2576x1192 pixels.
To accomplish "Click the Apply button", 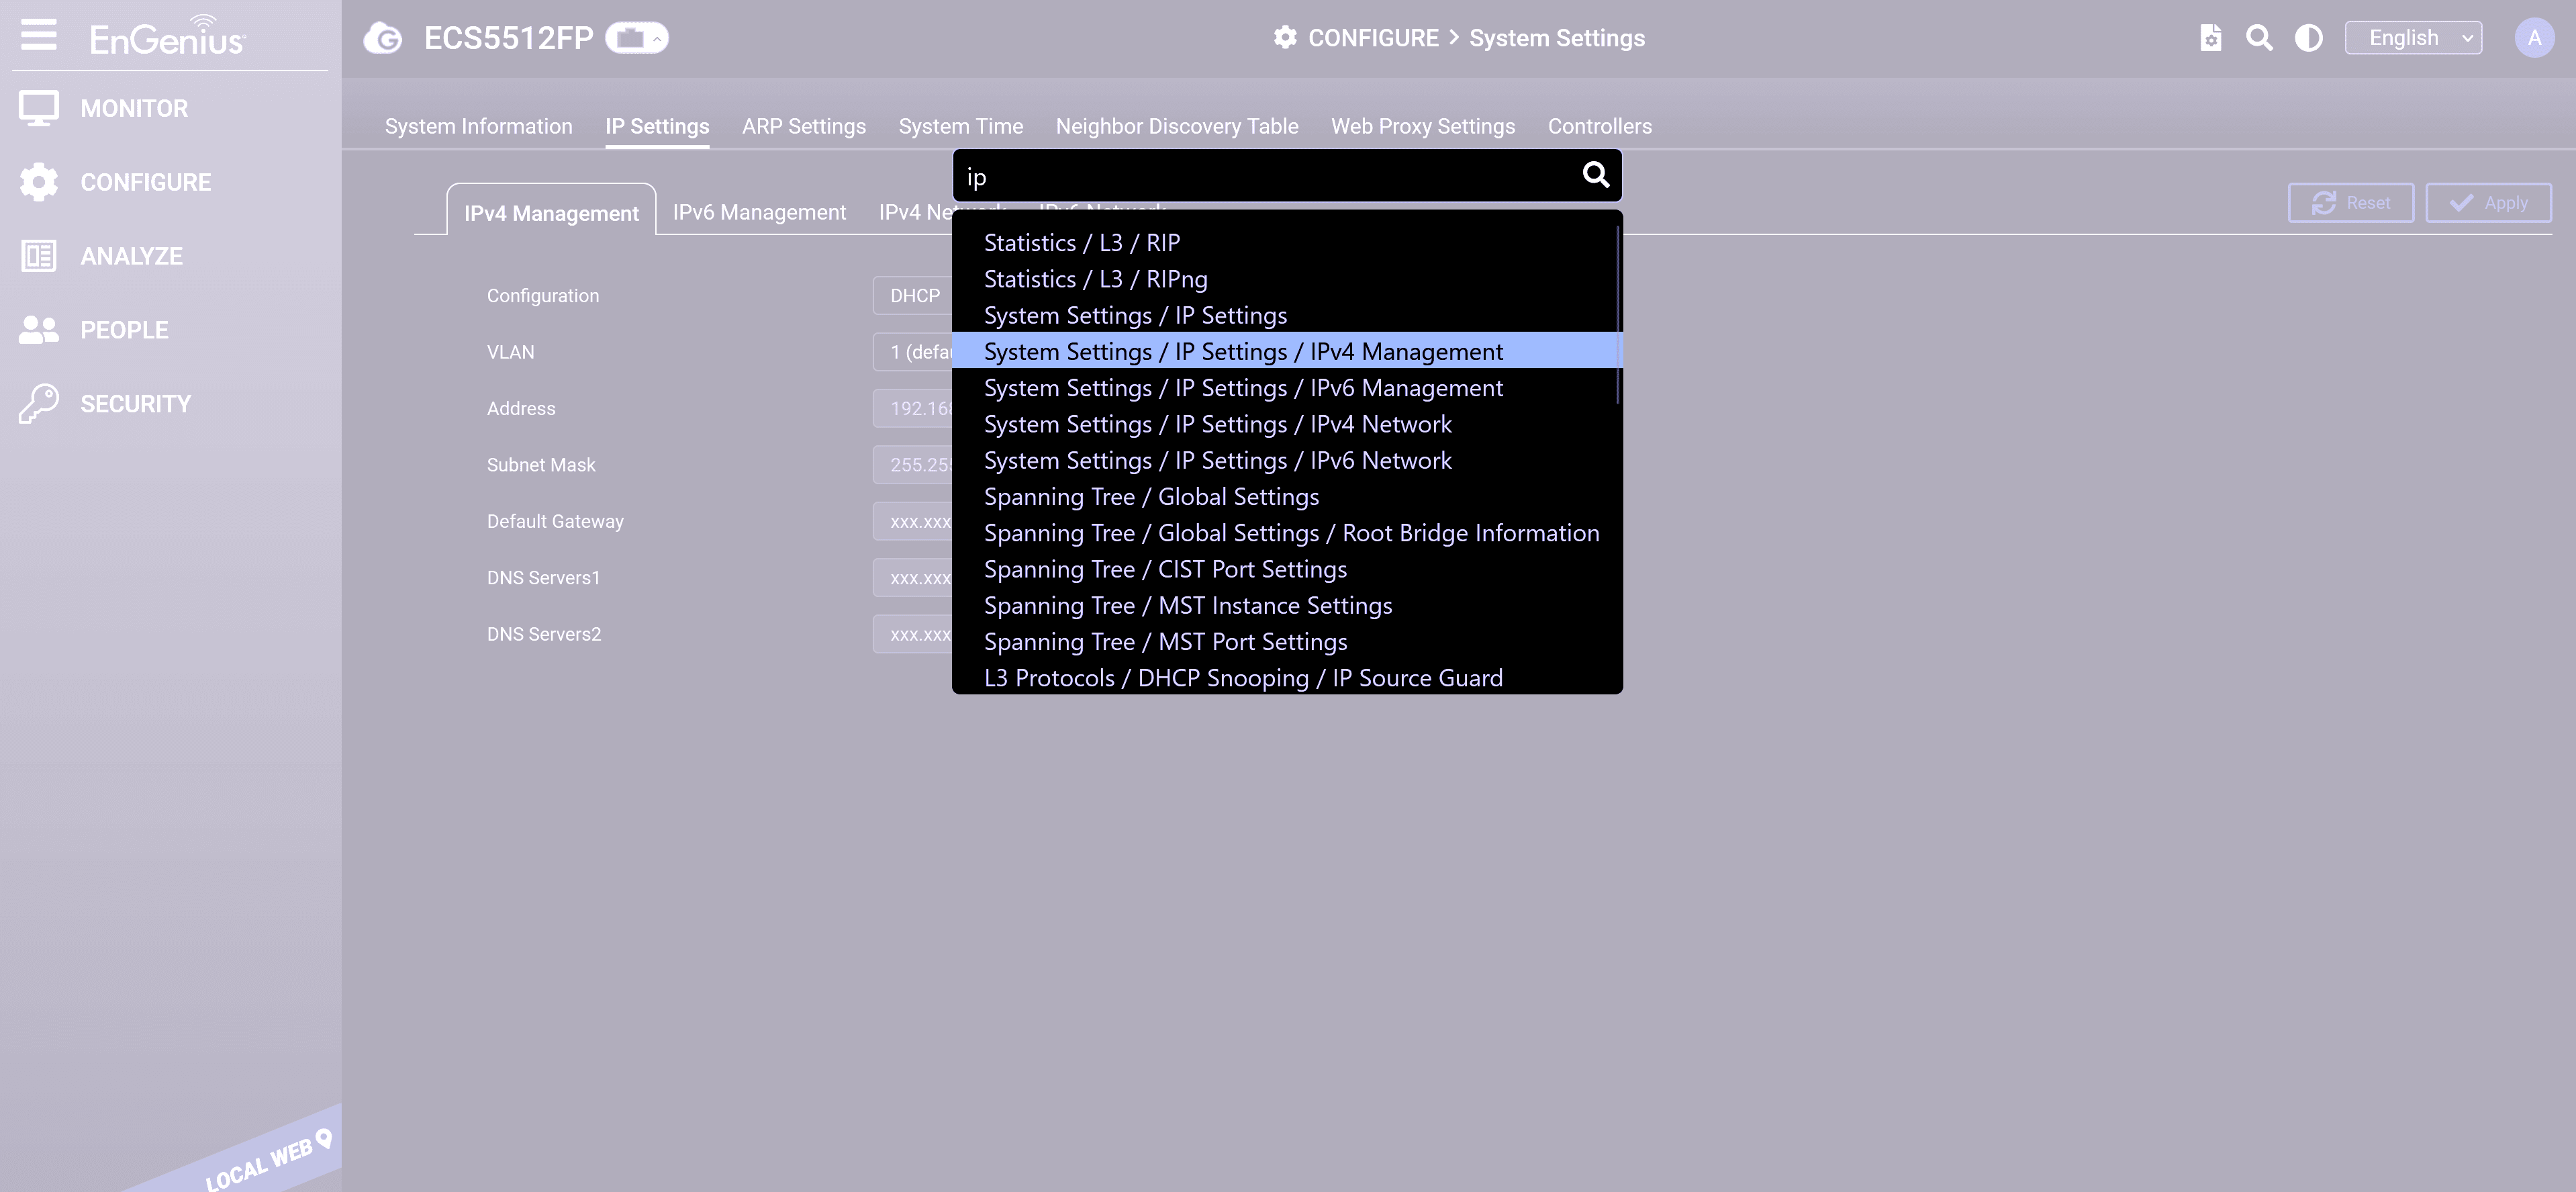I will point(2488,203).
